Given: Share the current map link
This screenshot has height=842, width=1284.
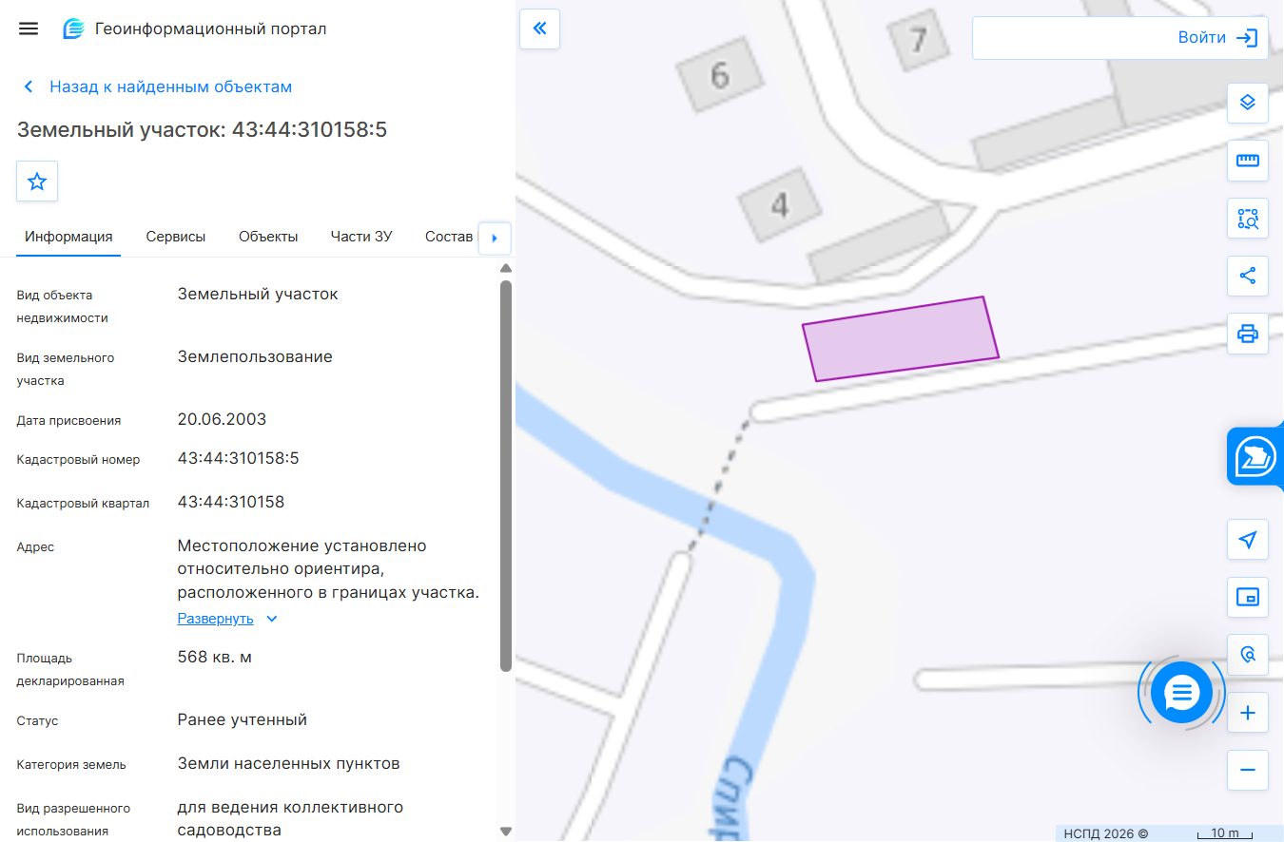Looking at the screenshot, I should coord(1248,277).
